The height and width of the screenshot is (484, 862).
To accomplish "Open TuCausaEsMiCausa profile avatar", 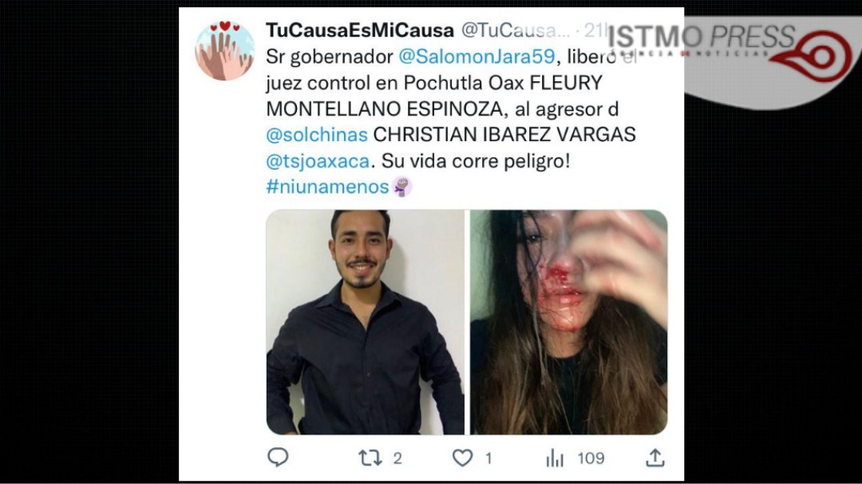I will [225, 50].
